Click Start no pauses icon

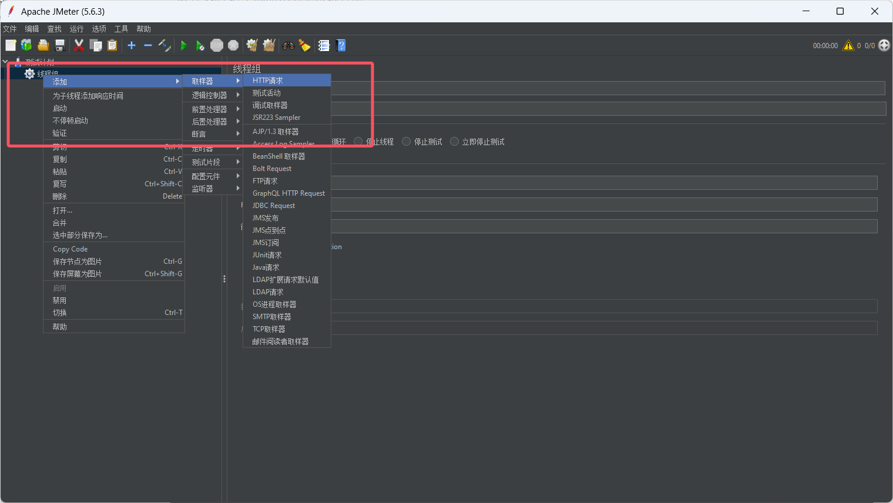[200, 45]
